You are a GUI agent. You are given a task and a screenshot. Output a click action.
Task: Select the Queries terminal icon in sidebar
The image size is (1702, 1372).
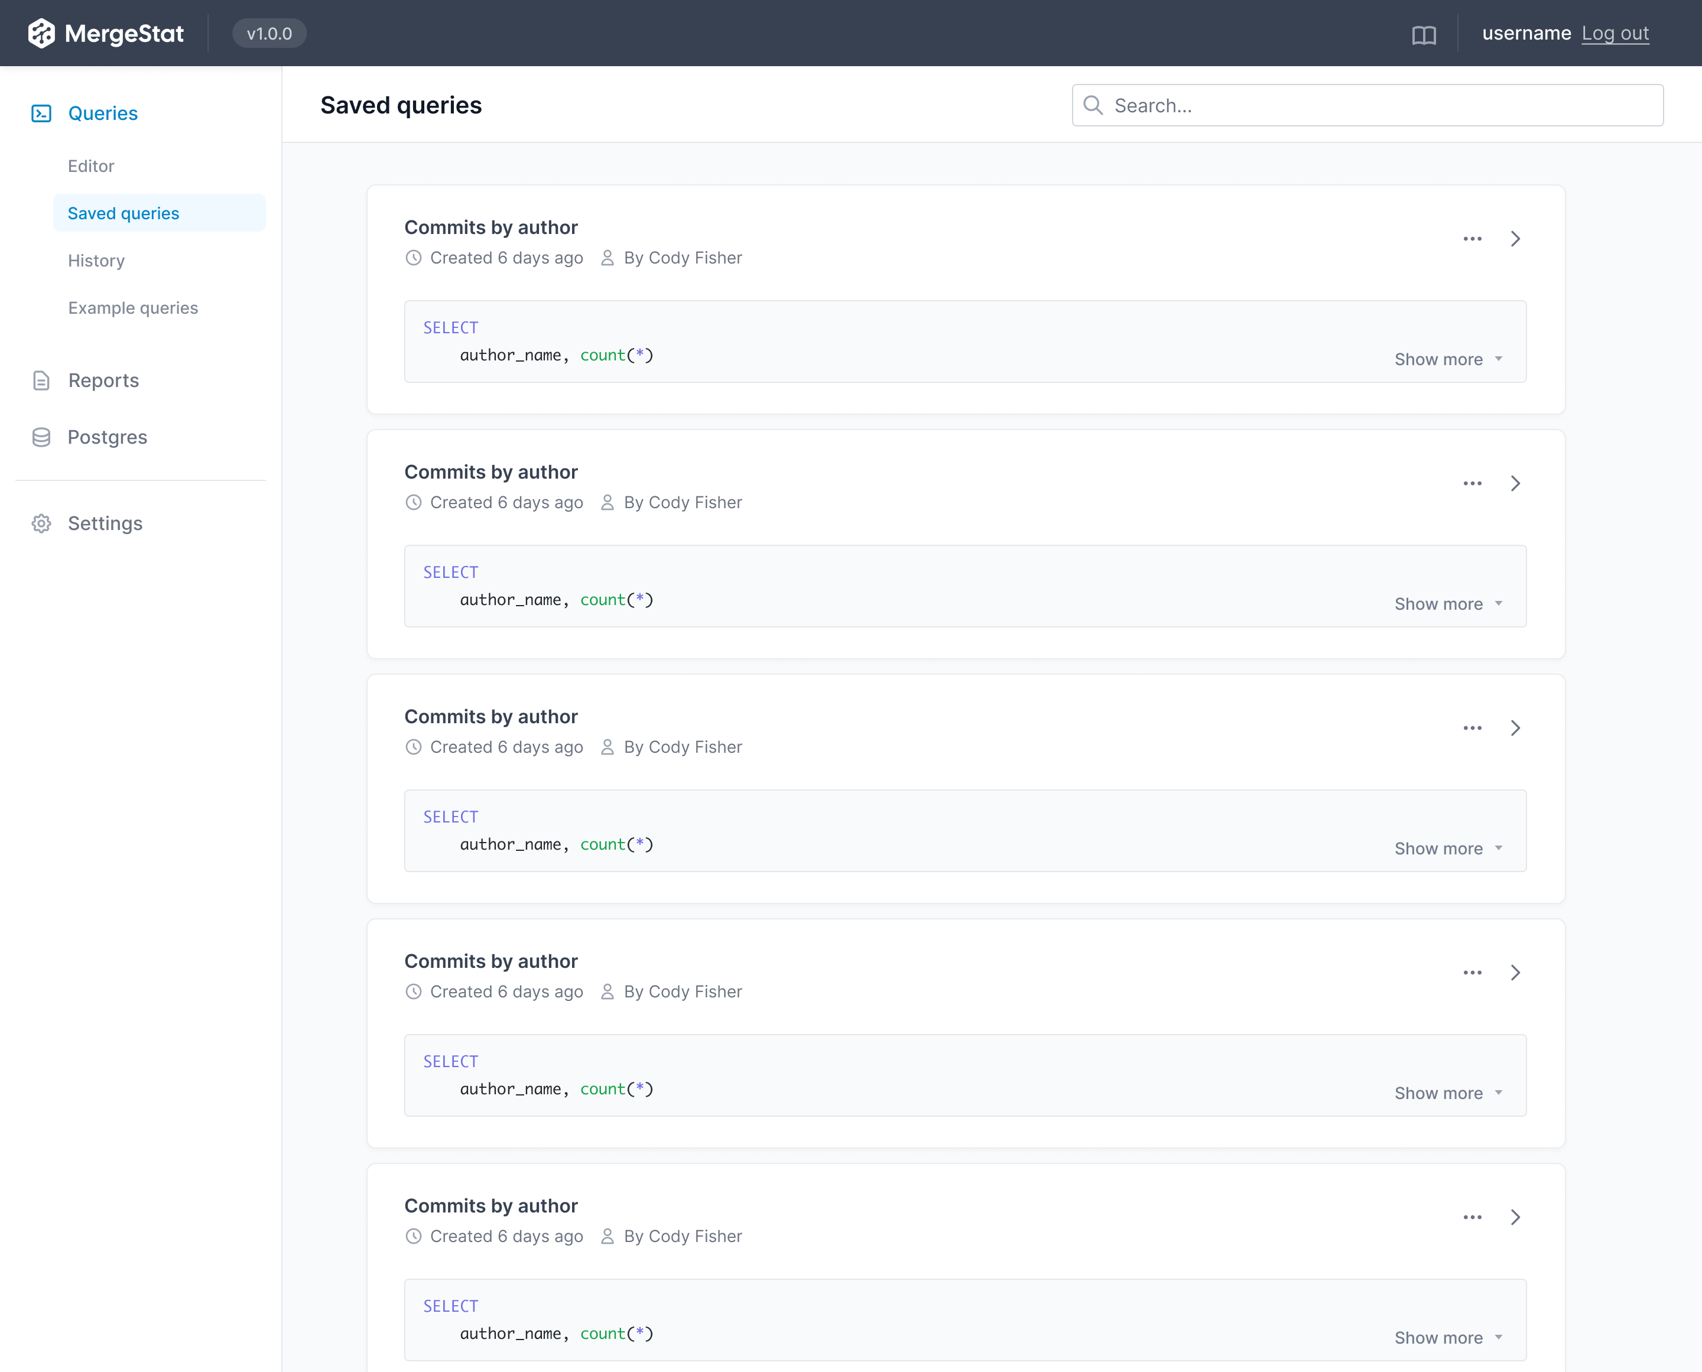pyautogui.click(x=41, y=112)
